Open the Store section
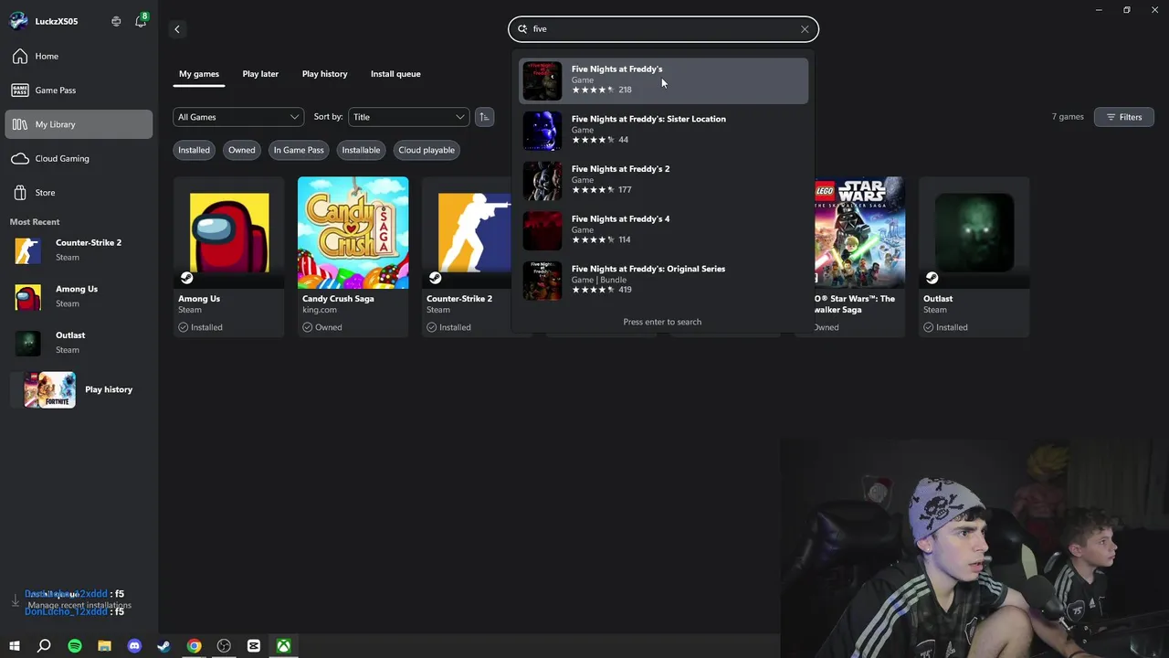This screenshot has width=1169, height=658. pos(79,193)
